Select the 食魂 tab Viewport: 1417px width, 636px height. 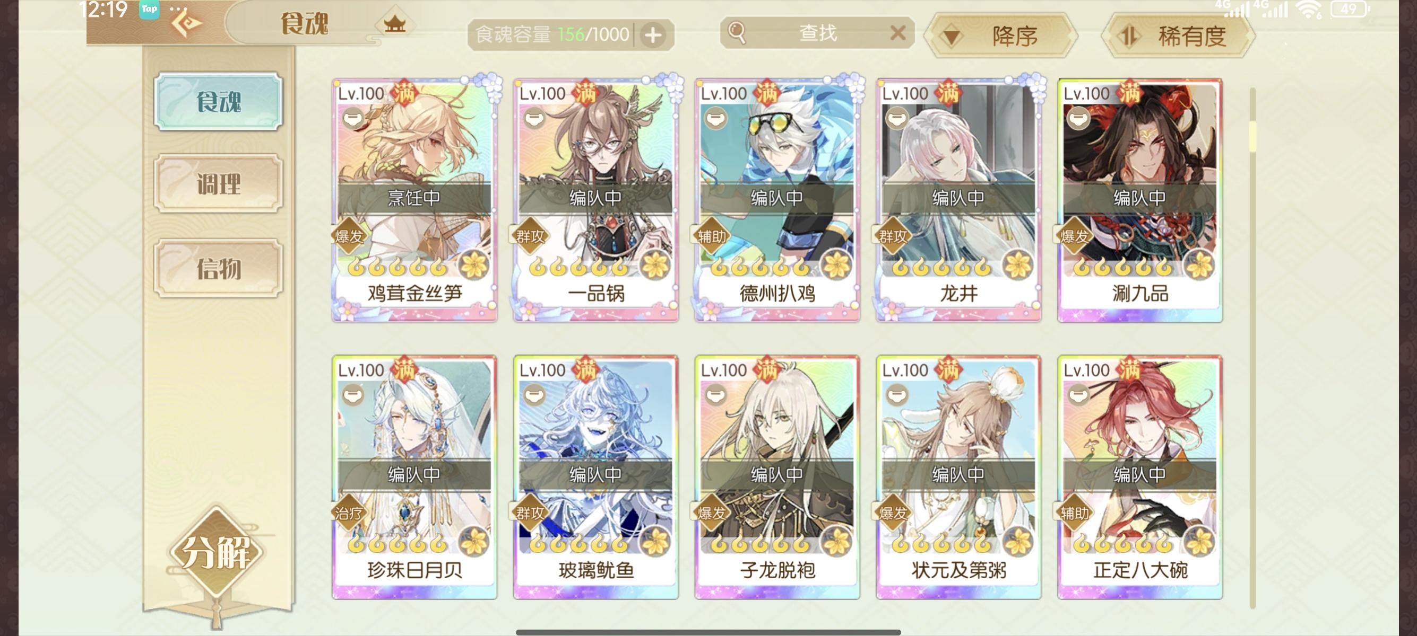[x=218, y=102]
